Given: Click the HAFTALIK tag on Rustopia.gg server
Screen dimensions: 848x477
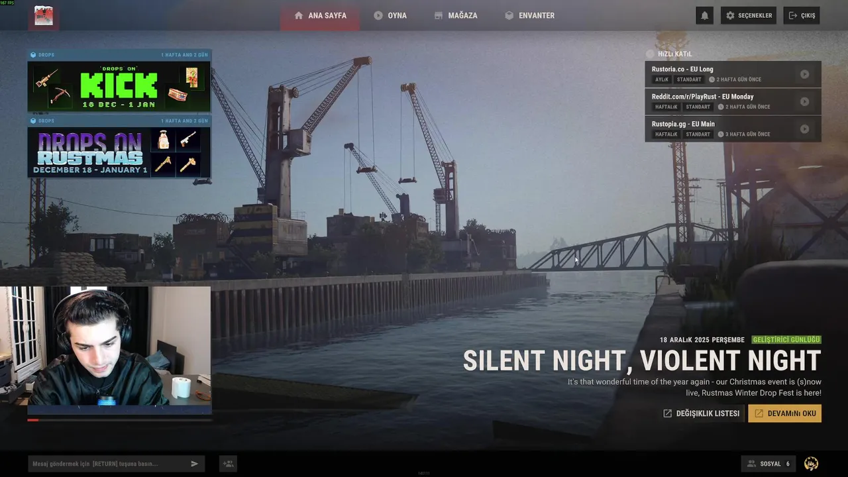Looking at the screenshot, I should point(666,134).
